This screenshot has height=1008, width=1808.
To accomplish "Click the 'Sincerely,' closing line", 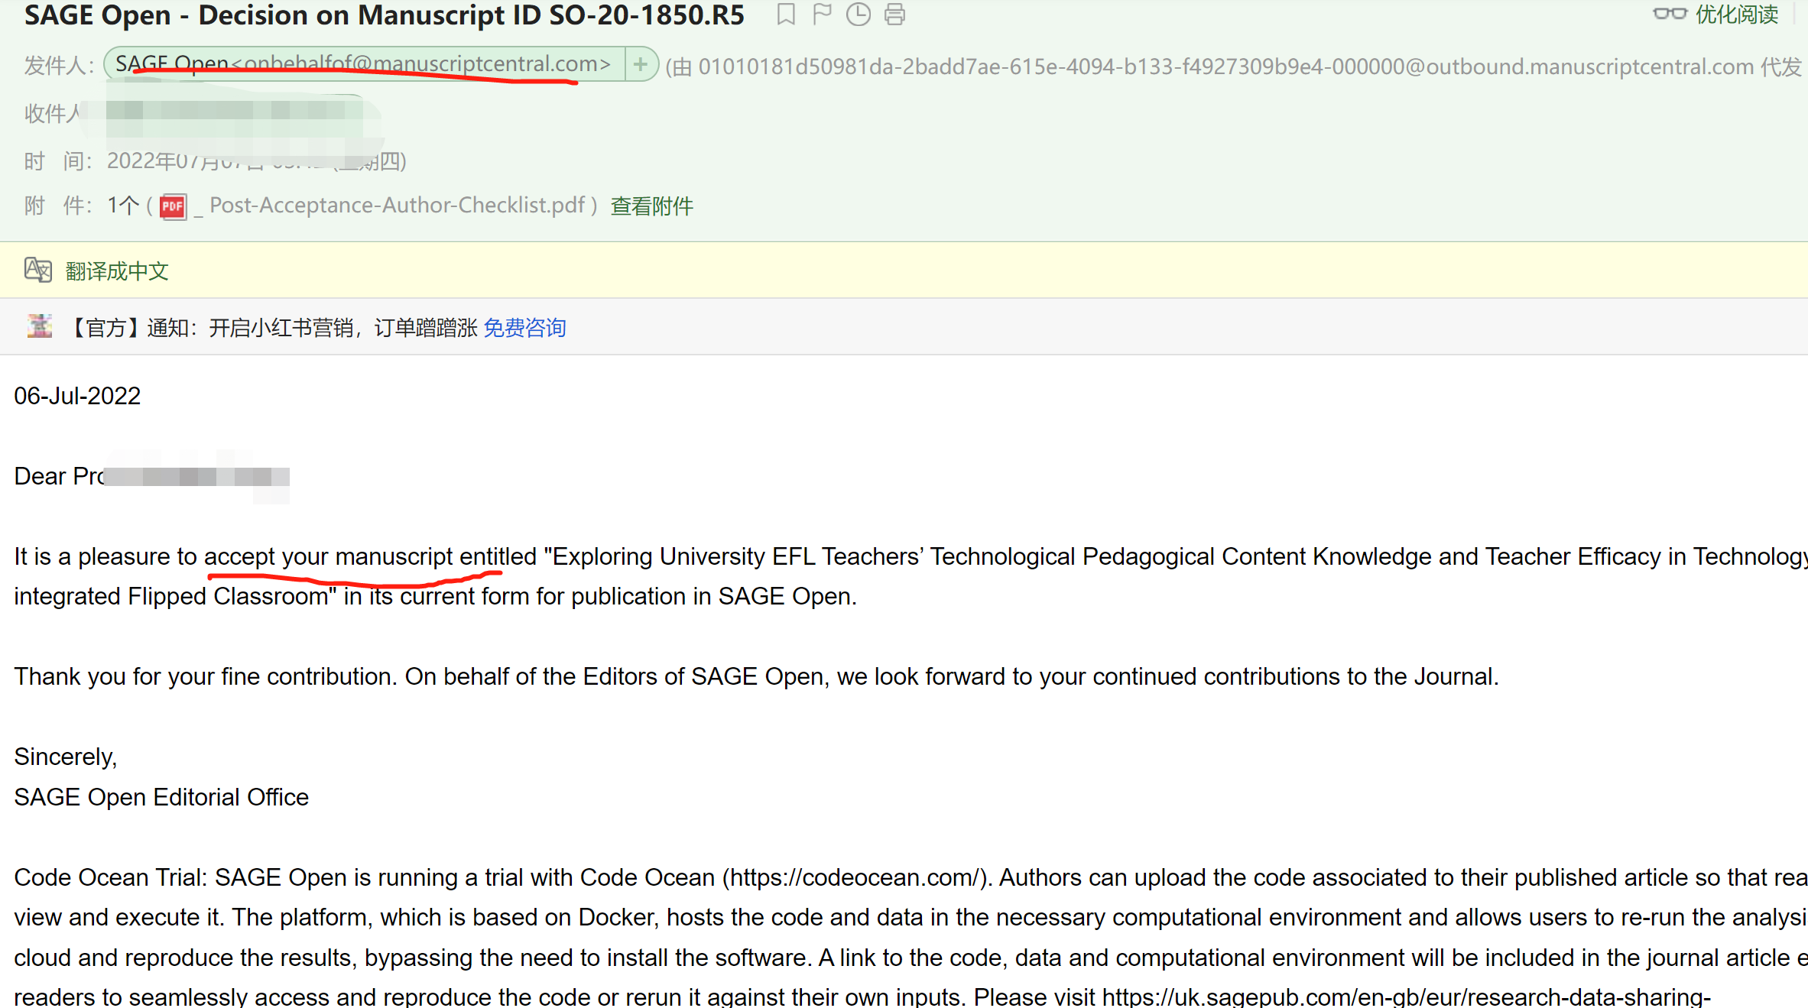I will 66,757.
